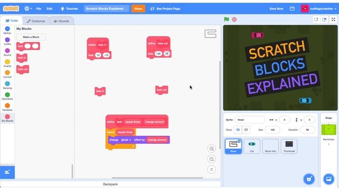Click Choose a Backdrop button
This screenshot has width=339, height=190.
click(x=328, y=179)
